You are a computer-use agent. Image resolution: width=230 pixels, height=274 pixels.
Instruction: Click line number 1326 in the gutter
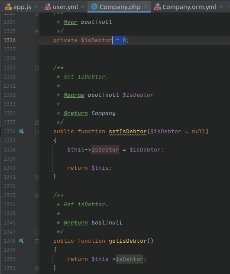[x=10, y=40]
